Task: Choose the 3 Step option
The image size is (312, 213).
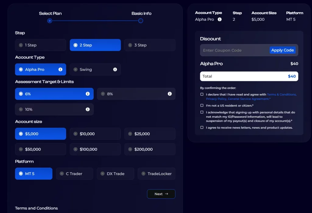Action: (x=150, y=45)
